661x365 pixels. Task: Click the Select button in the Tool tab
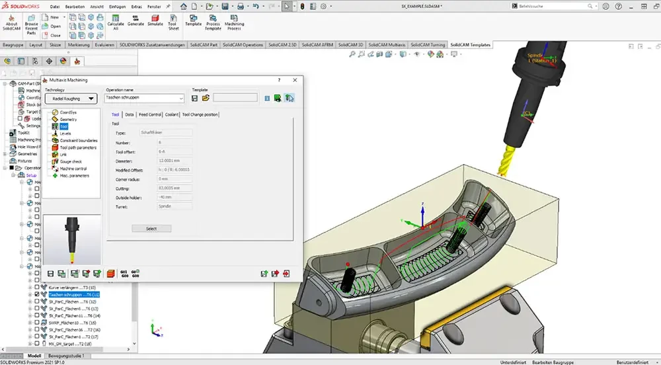[151, 228]
